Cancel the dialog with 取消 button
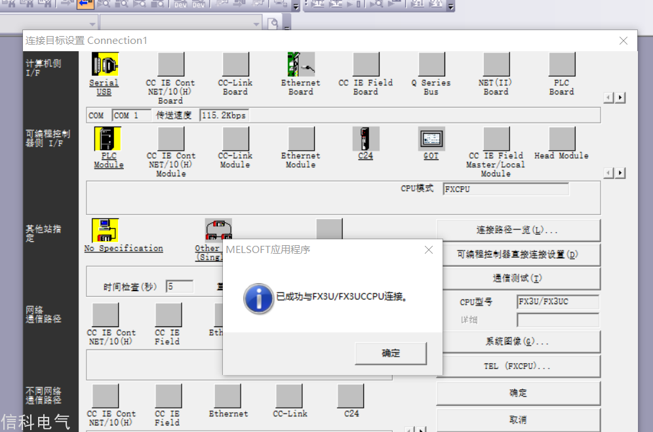The image size is (653, 432). [518, 420]
